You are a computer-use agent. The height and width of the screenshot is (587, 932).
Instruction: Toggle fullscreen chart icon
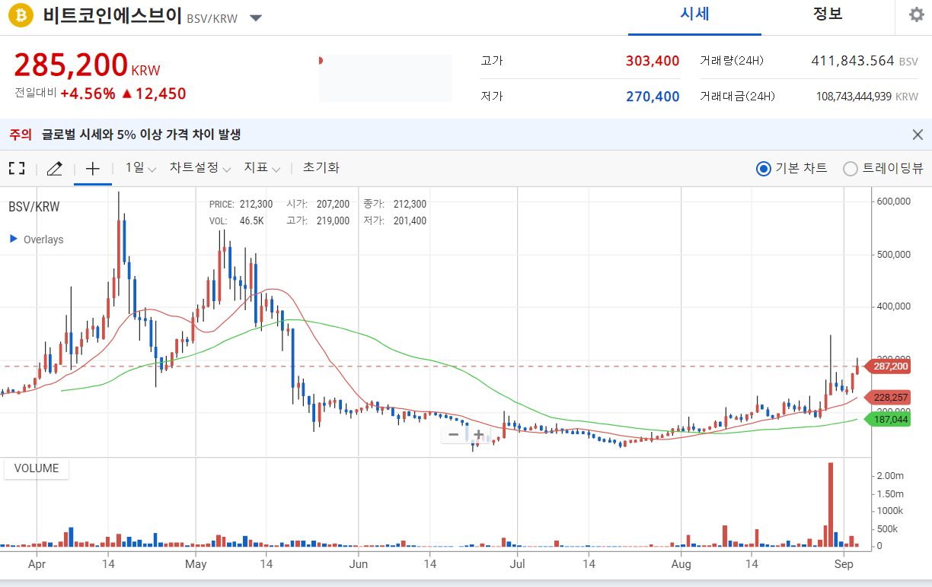coord(17,168)
